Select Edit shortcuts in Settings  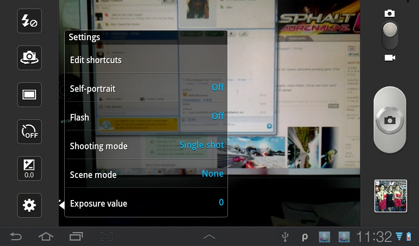coord(146,60)
